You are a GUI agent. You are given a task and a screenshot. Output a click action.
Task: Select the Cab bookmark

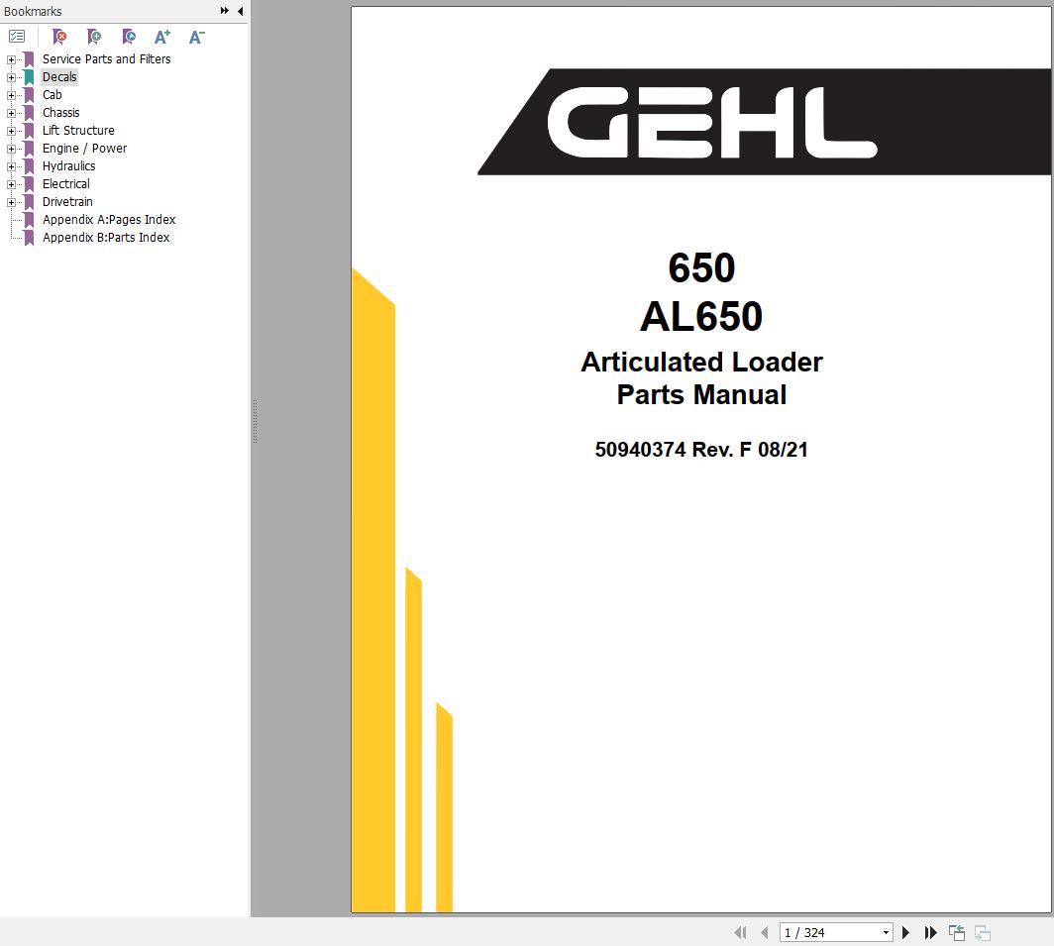click(52, 95)
